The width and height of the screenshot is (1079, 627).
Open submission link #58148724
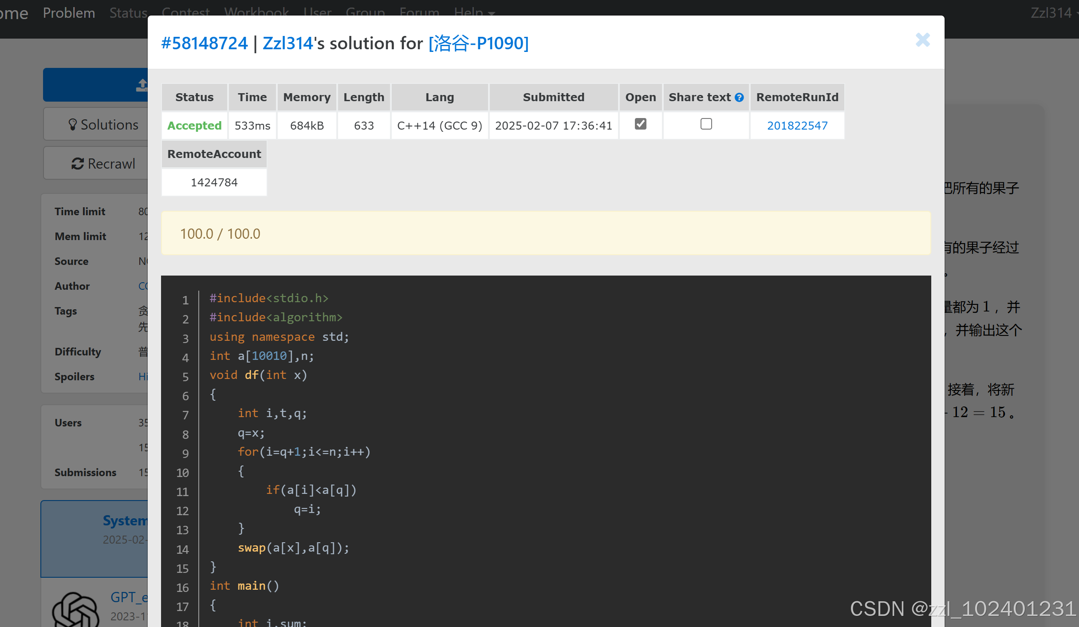coord(204,43)
